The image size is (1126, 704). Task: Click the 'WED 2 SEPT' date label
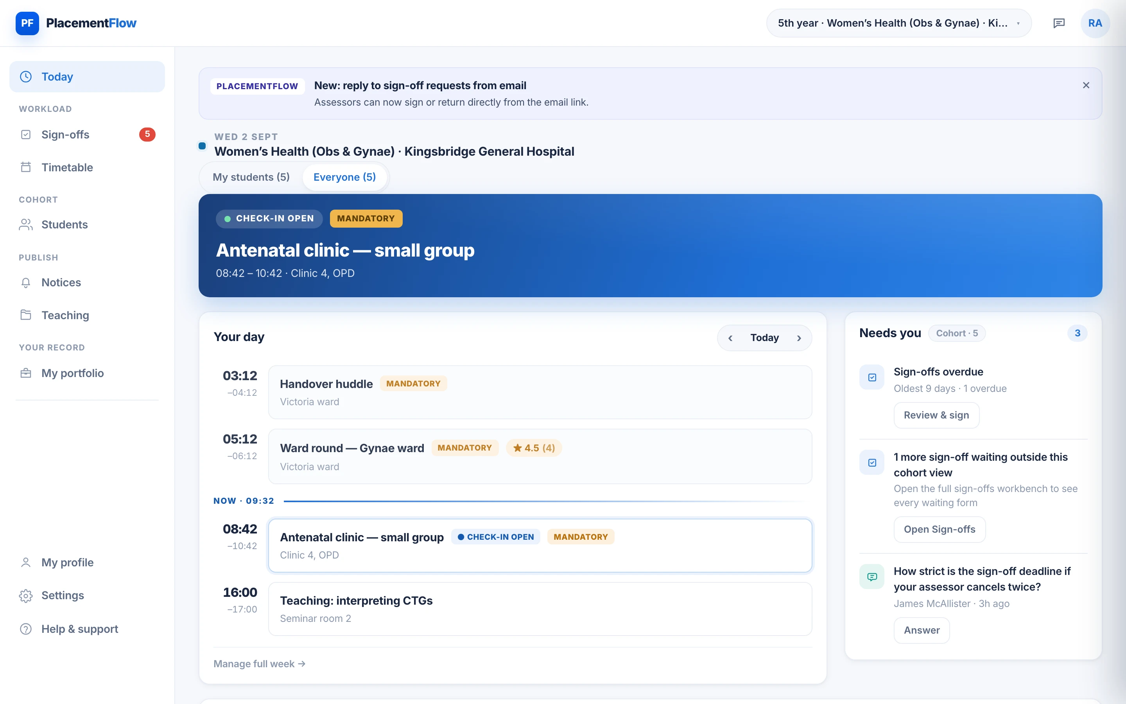click(x=246, y=136)
